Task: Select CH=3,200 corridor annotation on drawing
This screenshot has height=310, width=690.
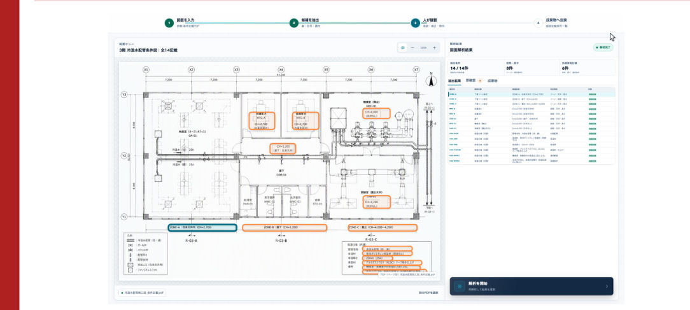Action: 283,148
